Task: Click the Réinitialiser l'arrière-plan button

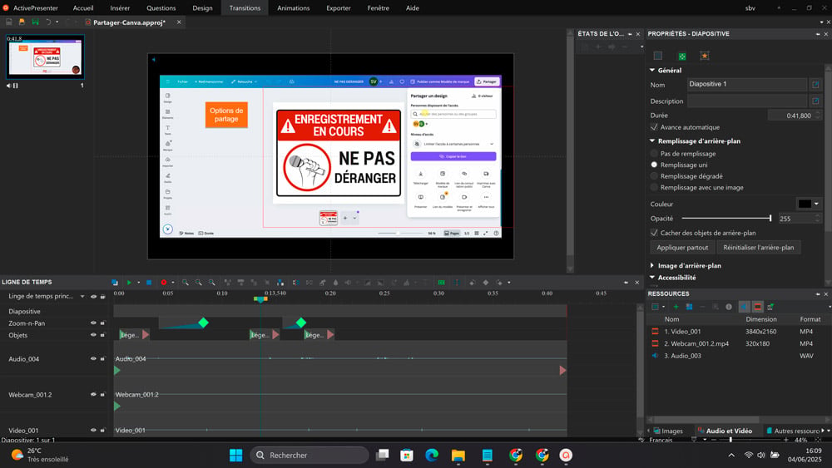Action: coord(758,248)
